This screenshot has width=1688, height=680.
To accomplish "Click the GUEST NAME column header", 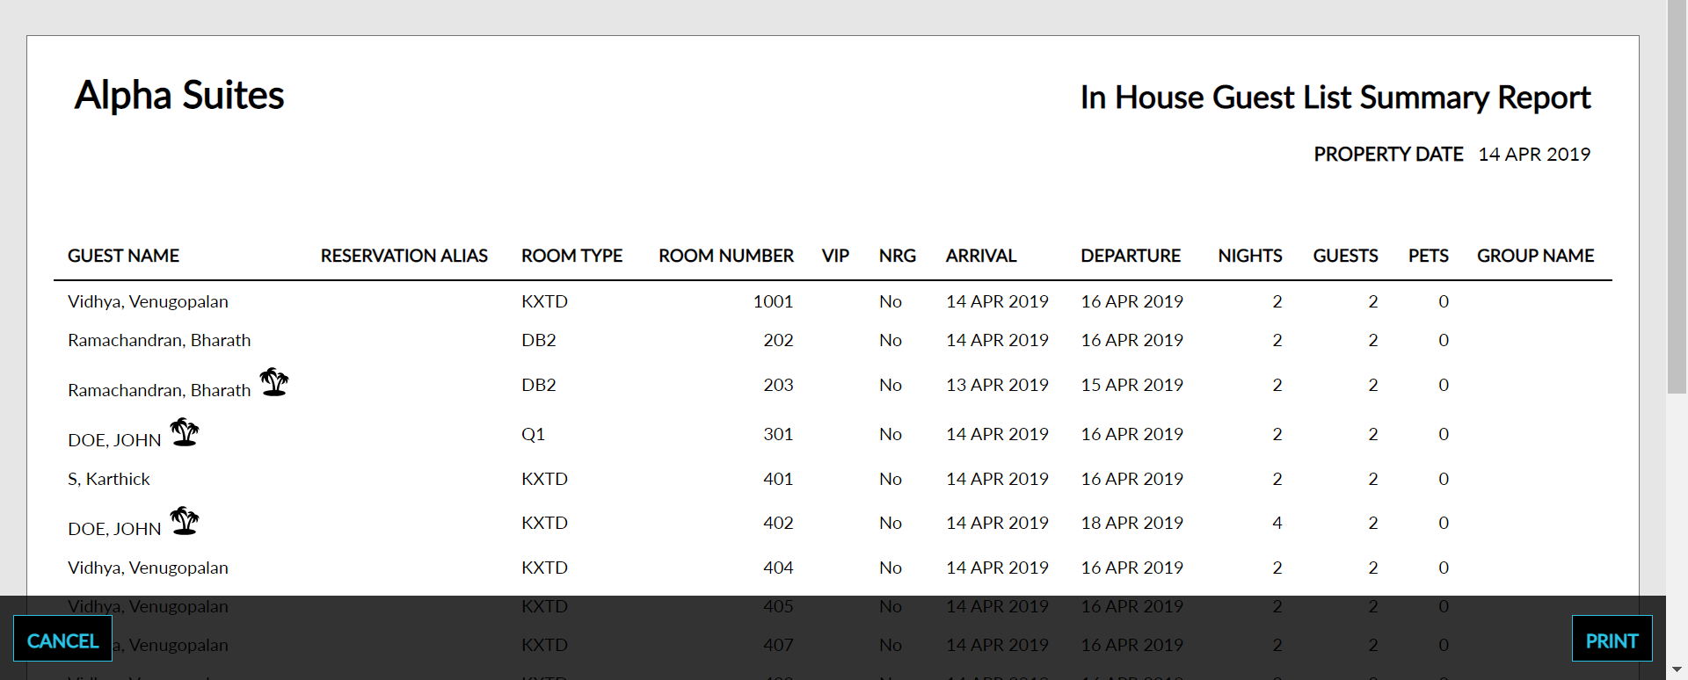I will click(x=123, y=256).
